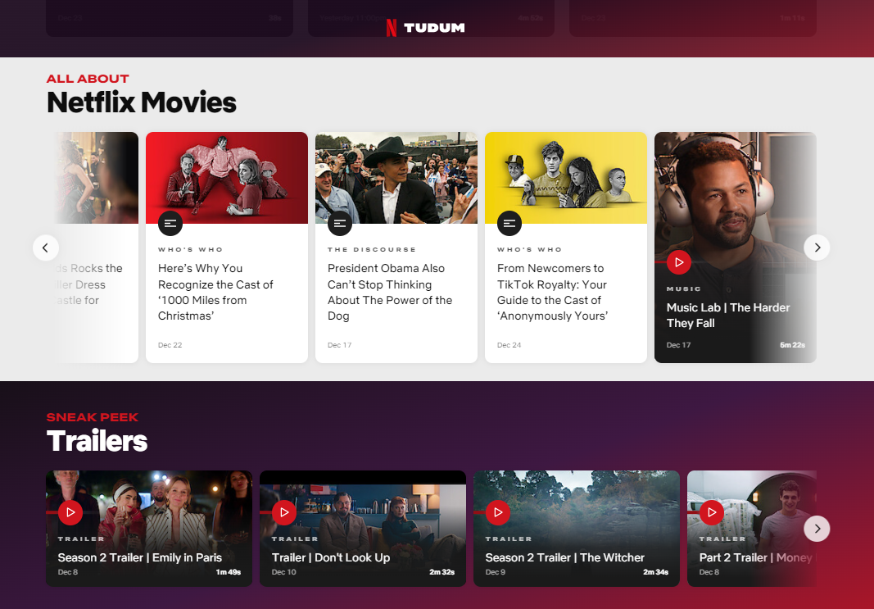Screen dimensions: 874x609
Task: Click 'WHO'S WHO' label on Anonymously Yours card
Action: coord(529,249)
